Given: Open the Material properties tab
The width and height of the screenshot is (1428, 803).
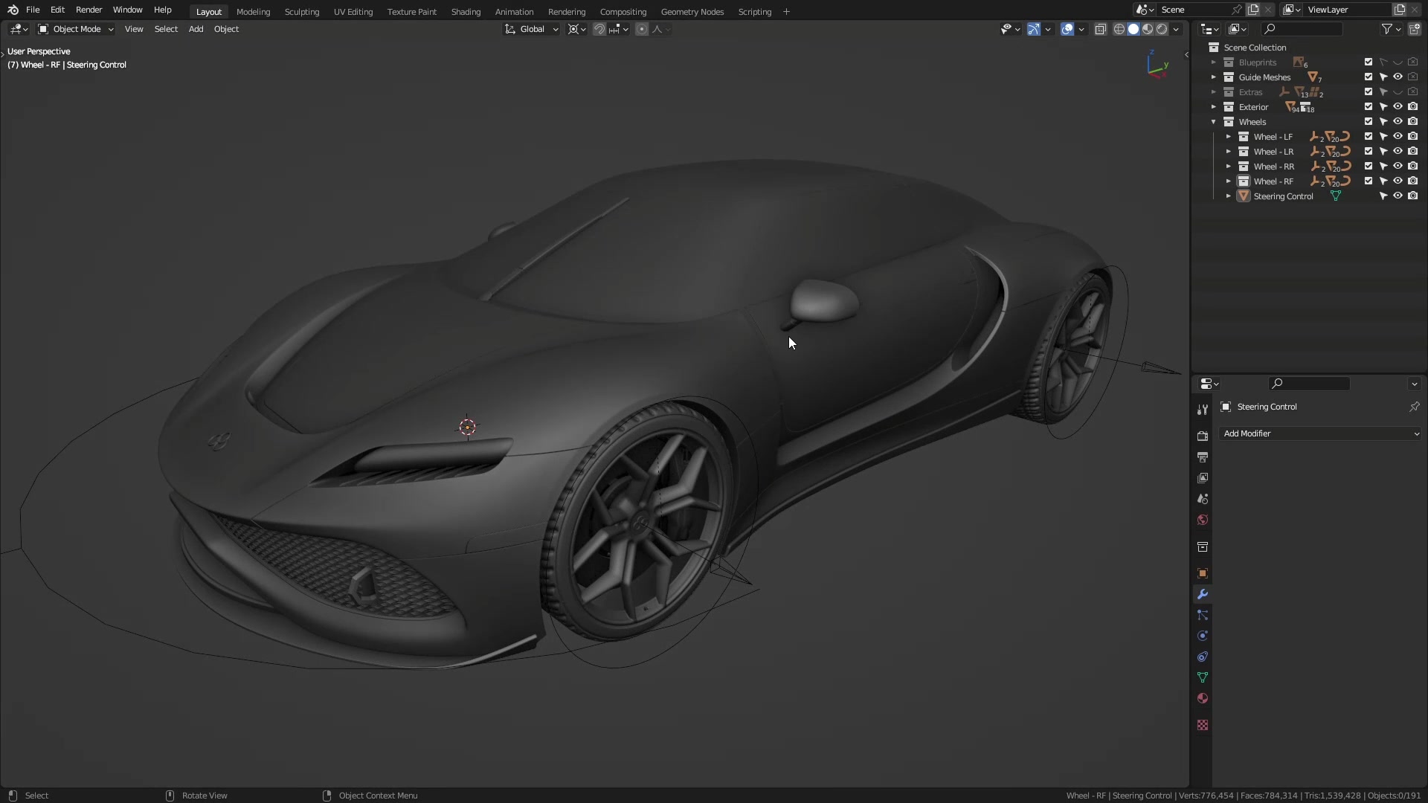Looking at the screenshot, I should [1202, 698].
